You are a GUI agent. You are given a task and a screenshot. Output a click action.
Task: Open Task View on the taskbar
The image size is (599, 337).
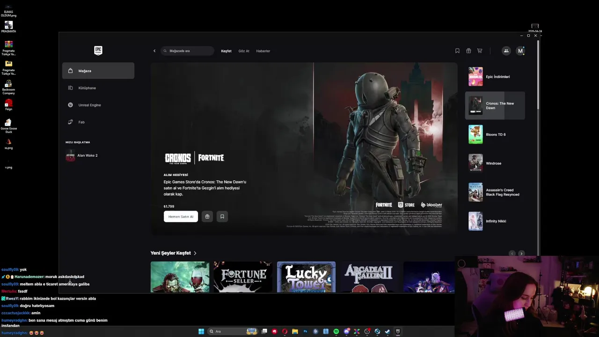pyautogui.click(x=264, y=331)
